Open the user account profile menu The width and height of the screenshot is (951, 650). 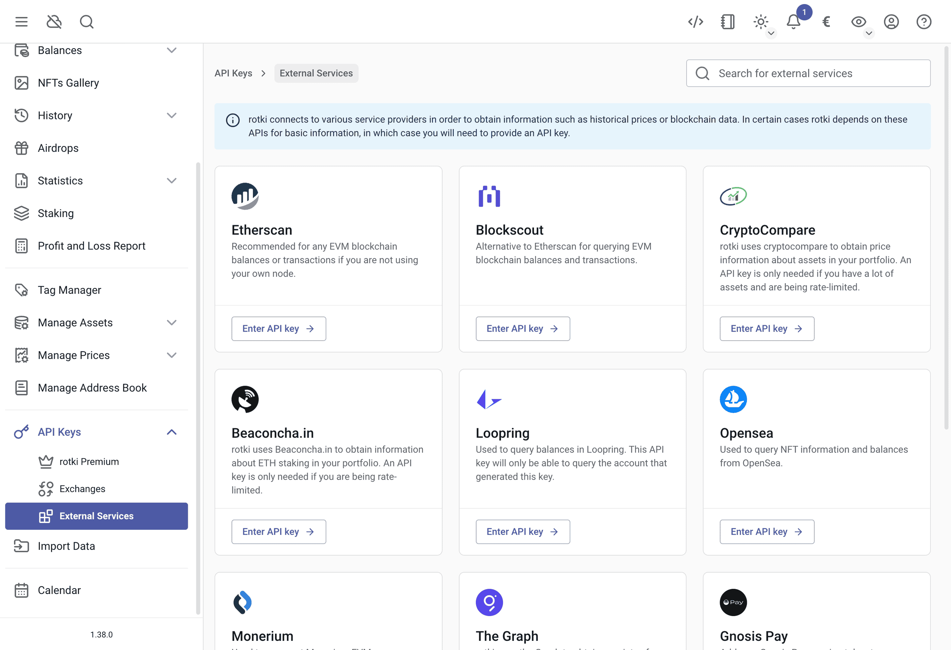click(x=891, y=22)
